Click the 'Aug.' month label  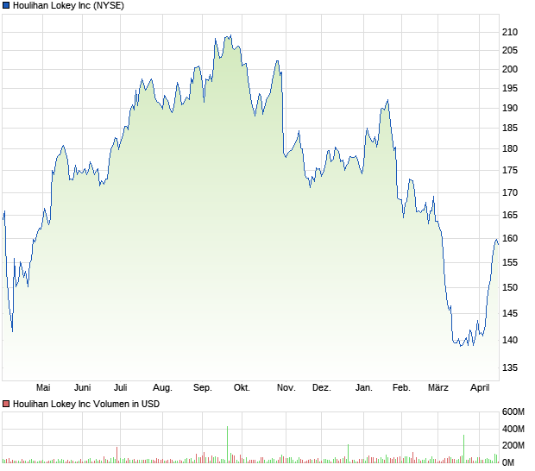162,388
